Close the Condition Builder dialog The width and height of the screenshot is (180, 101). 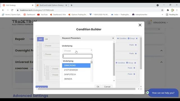click(140, 25)
